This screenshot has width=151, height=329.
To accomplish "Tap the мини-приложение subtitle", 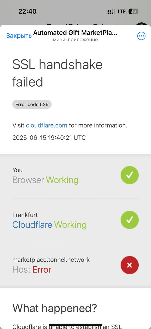I will point(75,40).
